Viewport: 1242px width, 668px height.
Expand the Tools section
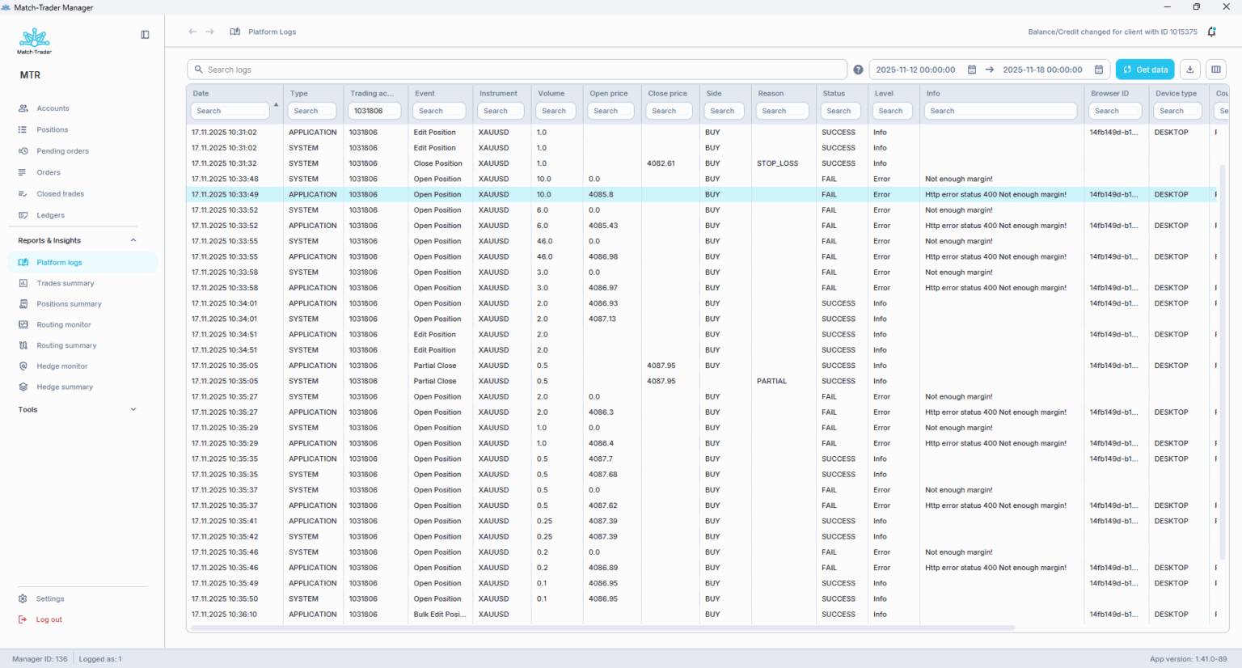[133, 409]
